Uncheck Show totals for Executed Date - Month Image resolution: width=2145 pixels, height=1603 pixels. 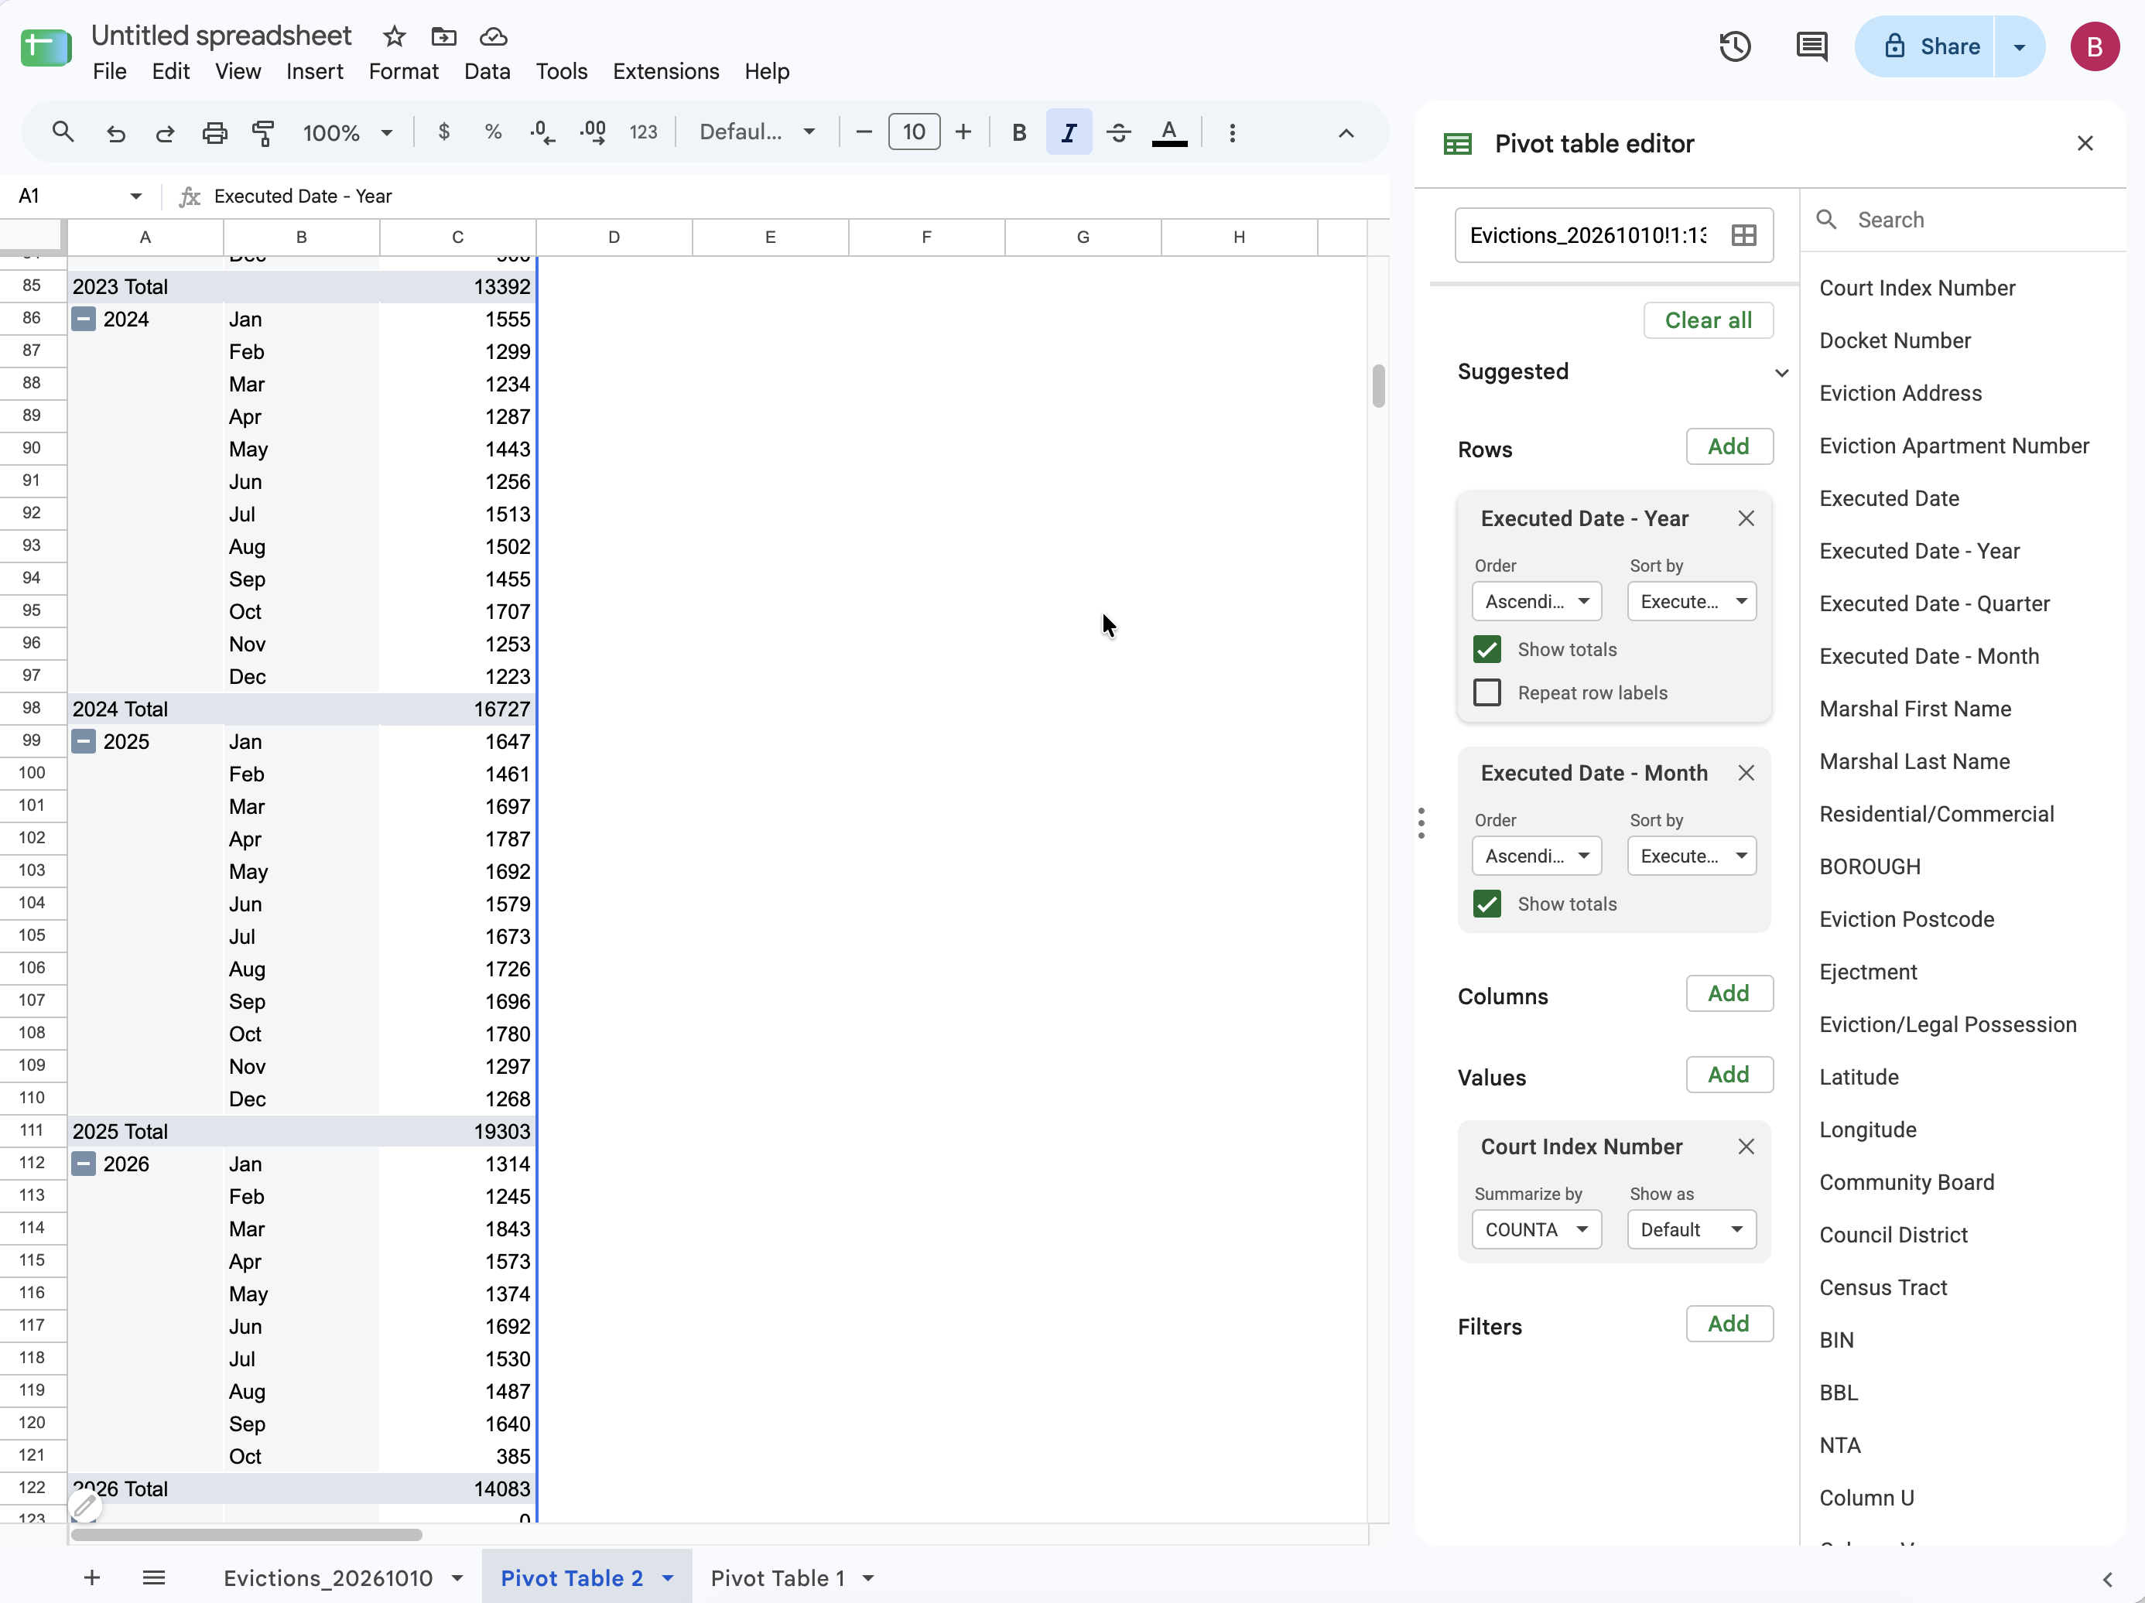(x=1486, y=904)
